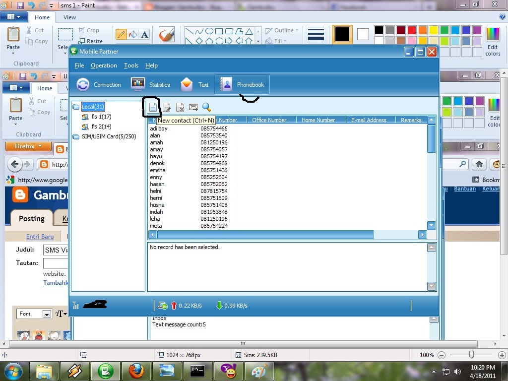Click the Office Number column header

tap(271, 120)
